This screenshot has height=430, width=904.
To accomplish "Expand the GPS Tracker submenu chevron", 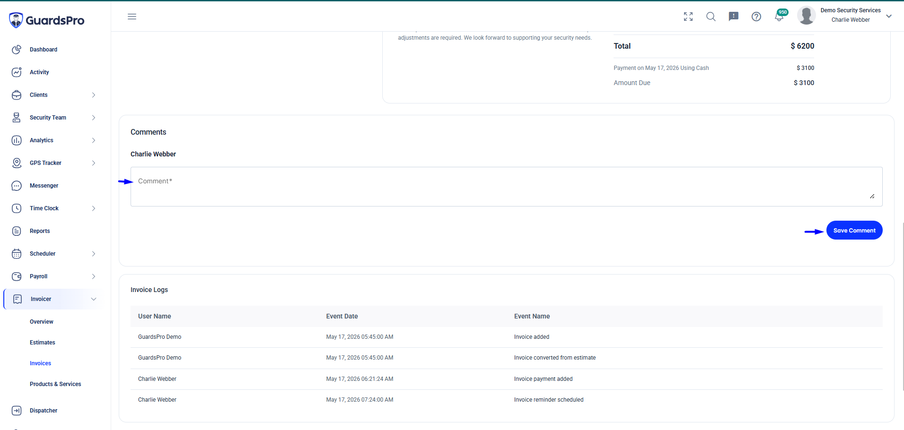I will pos(94,163).
